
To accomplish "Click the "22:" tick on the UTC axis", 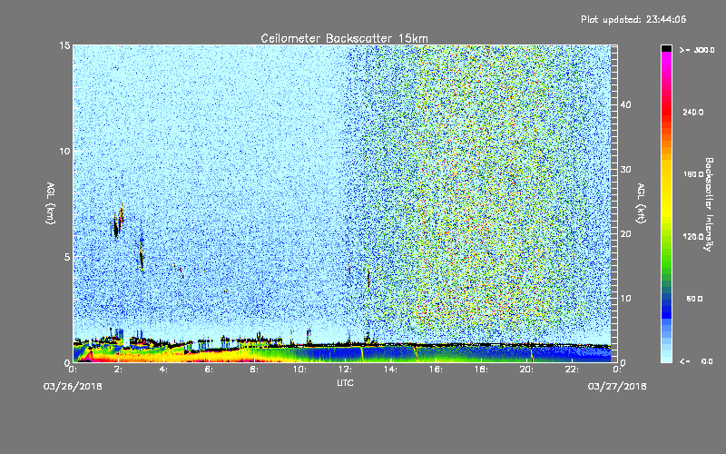I will [573, 370].
